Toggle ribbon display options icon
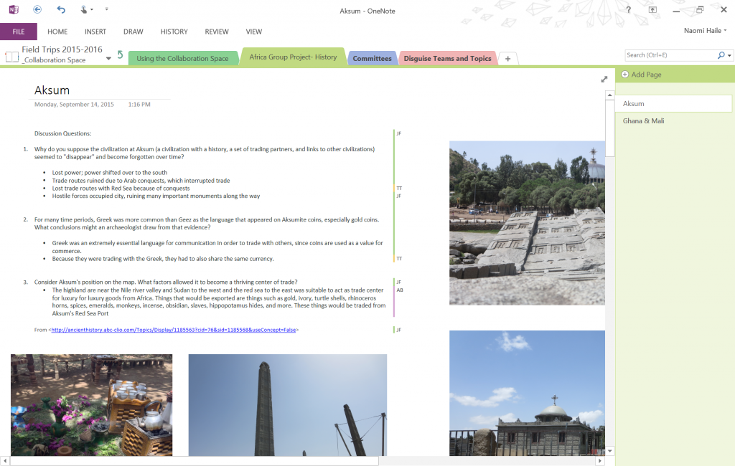735x466 pixels. pyautogui.click(x=652, y=10)
